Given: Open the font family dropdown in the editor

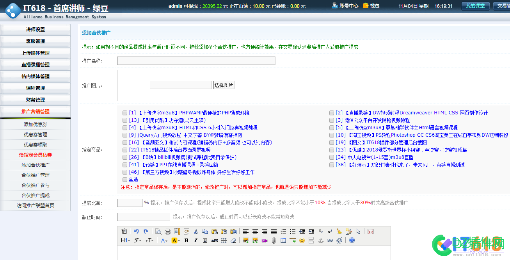Looking at the screenshot, I should 137,240.
